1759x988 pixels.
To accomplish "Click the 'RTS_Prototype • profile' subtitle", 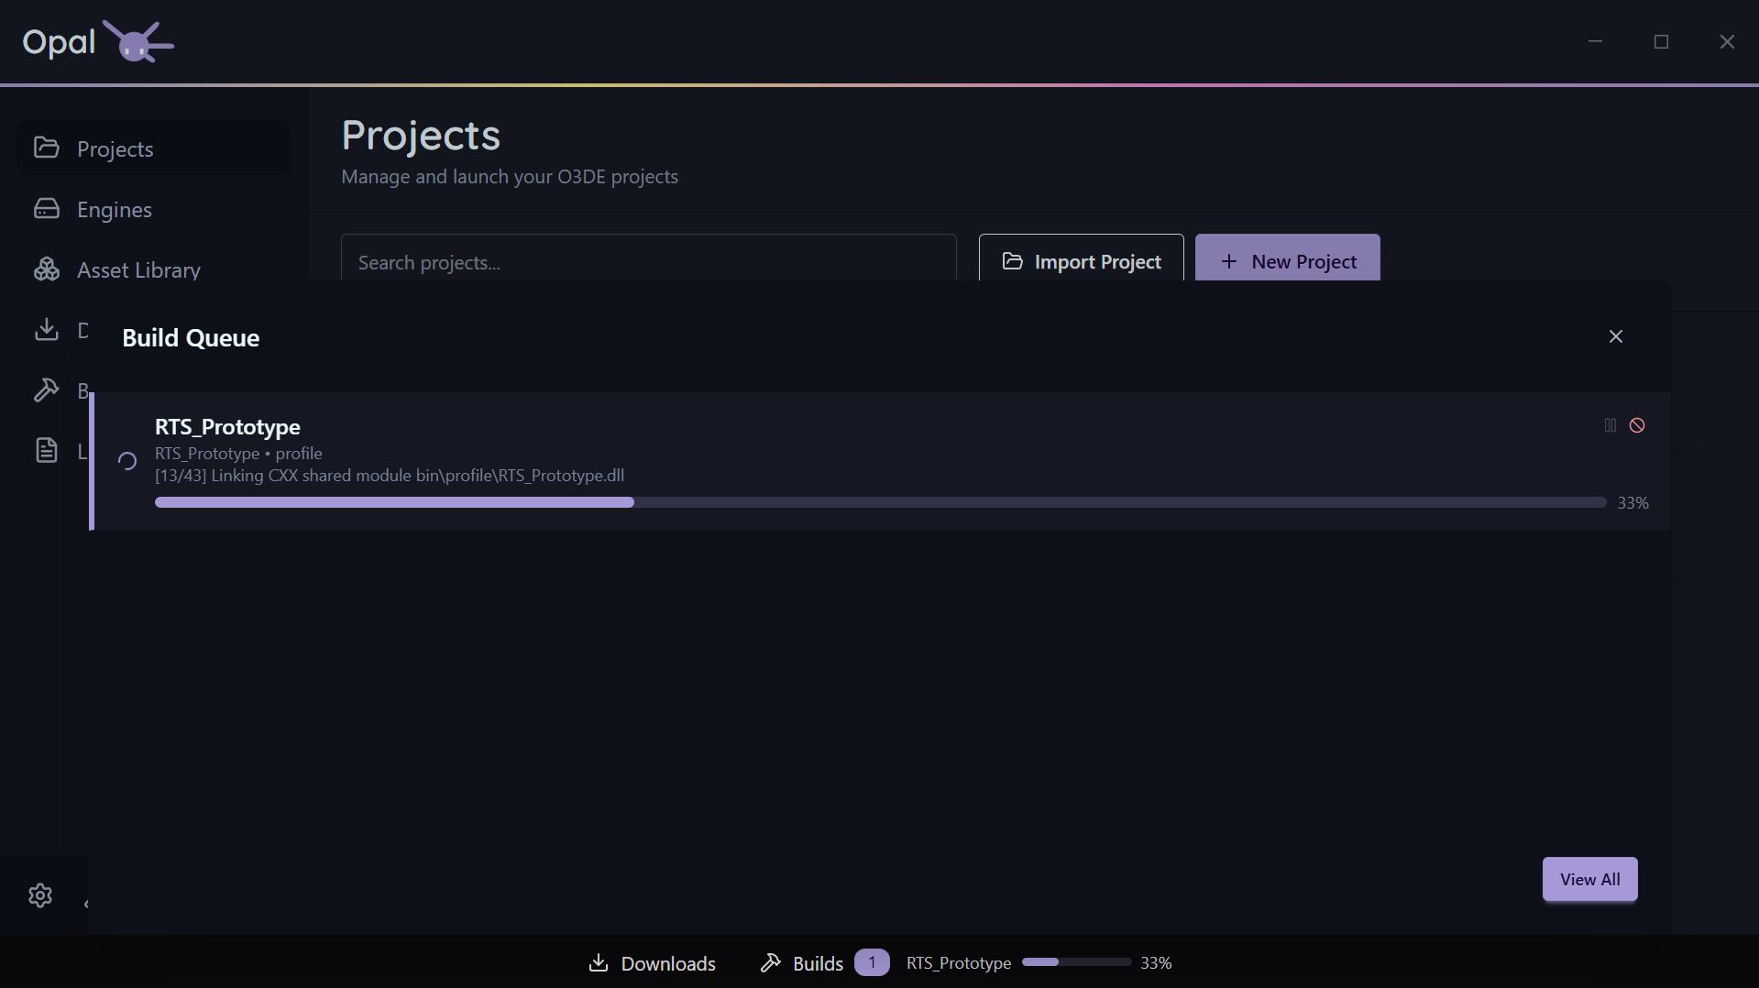I will (x=238, y=453).
